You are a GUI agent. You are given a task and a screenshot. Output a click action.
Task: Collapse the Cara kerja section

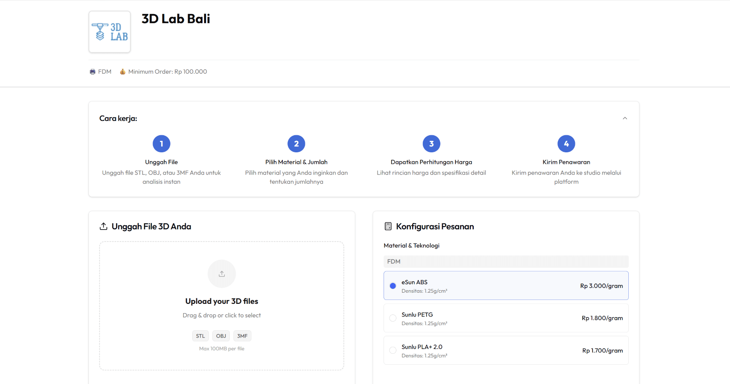tap(624, 118)
